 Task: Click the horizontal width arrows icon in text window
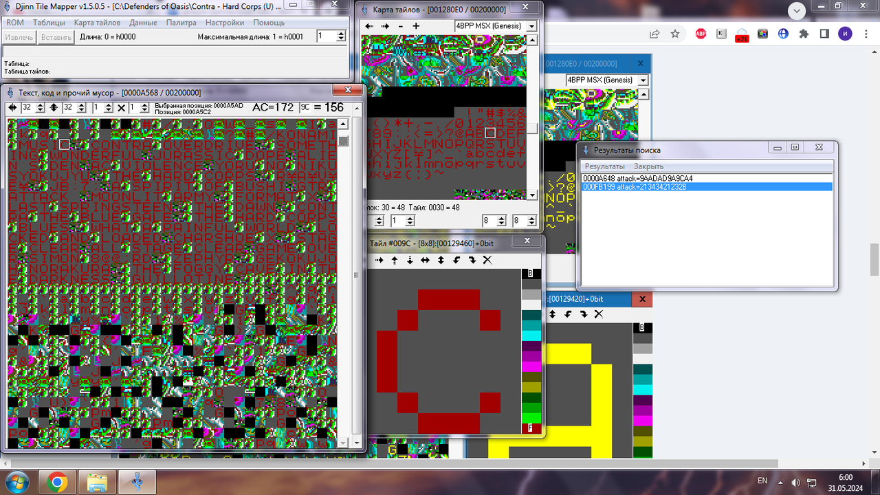point(13,108)
